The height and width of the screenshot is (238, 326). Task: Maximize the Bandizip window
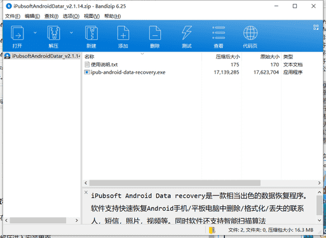click(x=295, y=6)
